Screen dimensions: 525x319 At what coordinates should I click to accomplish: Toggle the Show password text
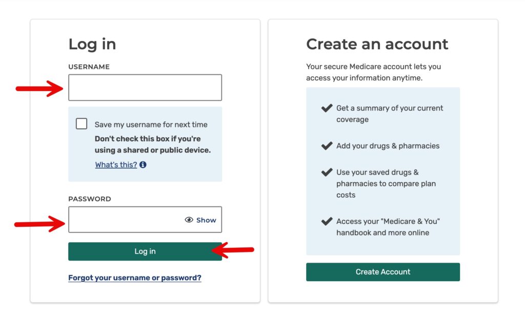(206, 220)
